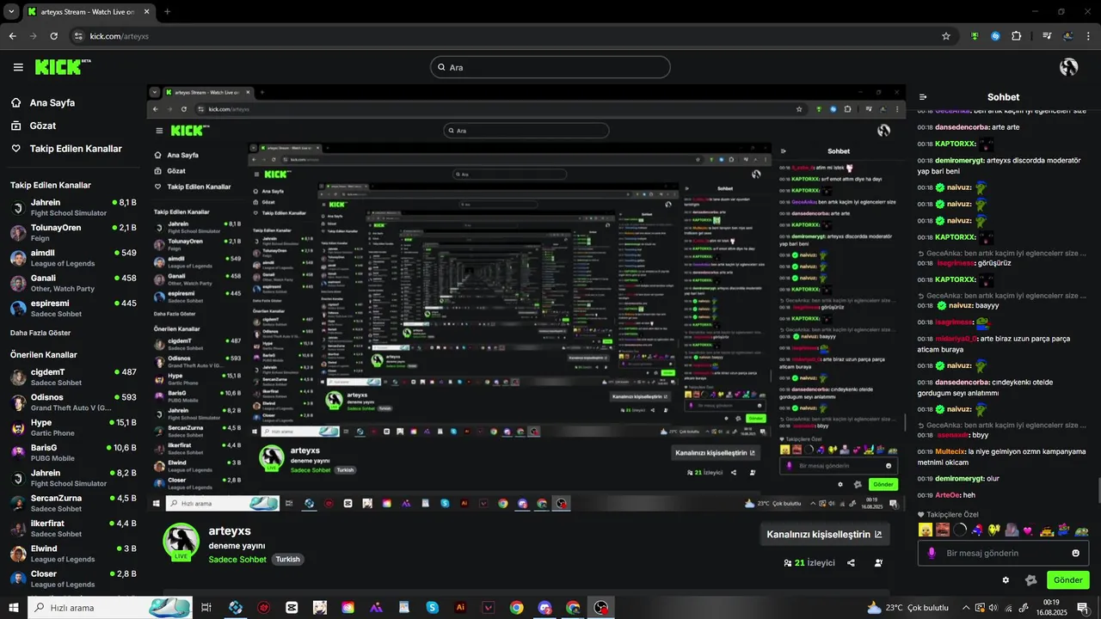Reload the page in Chrome

click(x=53, y=36)
